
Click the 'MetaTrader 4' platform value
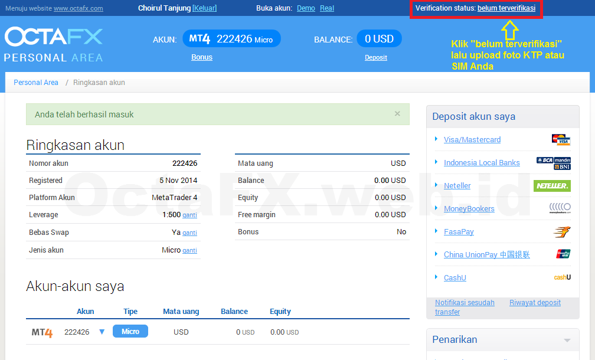[x=175, y=198]
